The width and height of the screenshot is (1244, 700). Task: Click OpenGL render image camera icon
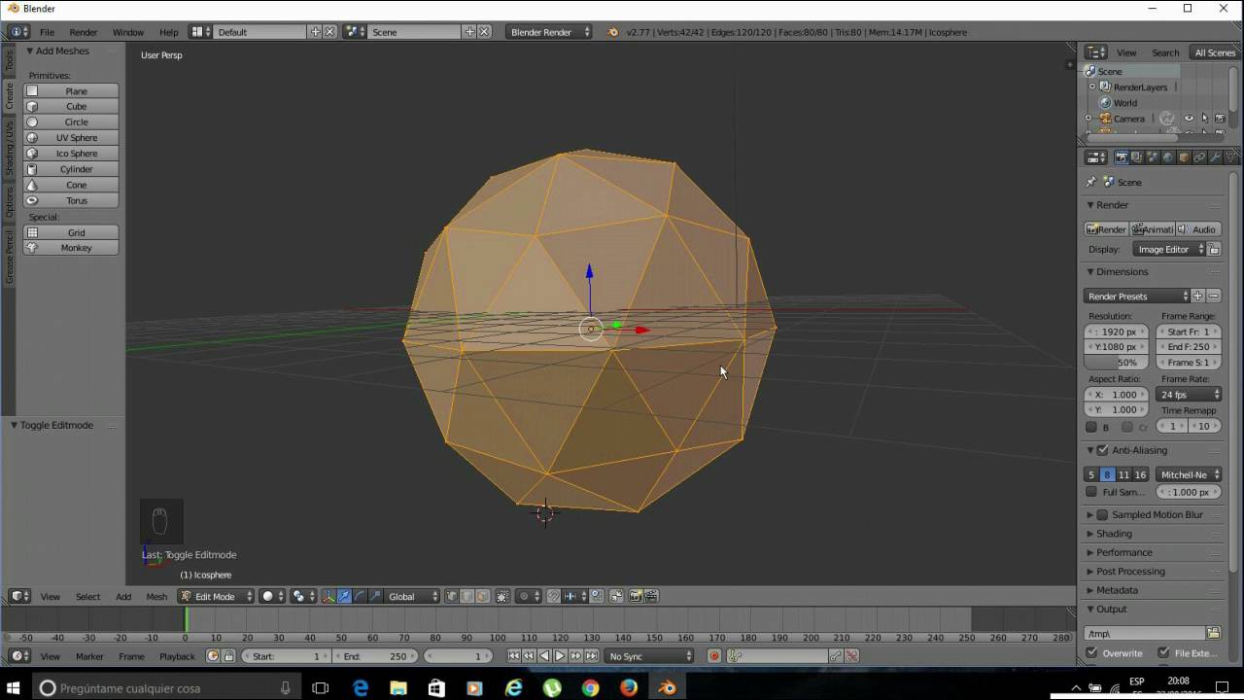[635, 596]
